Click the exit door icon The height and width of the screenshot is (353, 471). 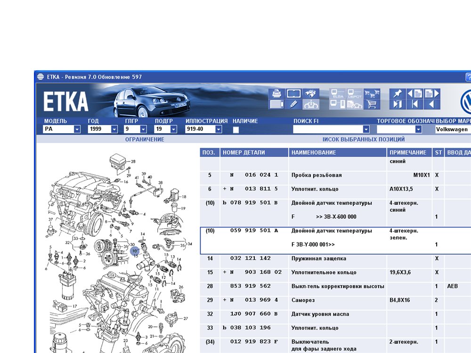[398, 104]
